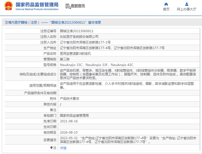Click document icon before 境内医疗器械

click(x=6, y=23)
